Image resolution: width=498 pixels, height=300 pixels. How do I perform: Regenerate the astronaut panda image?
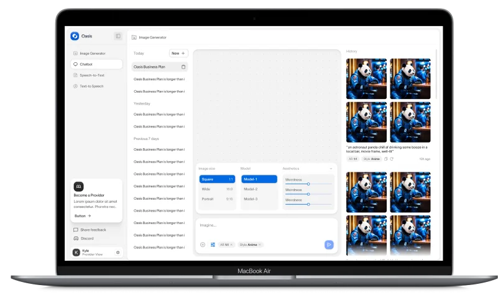[391, 159]
